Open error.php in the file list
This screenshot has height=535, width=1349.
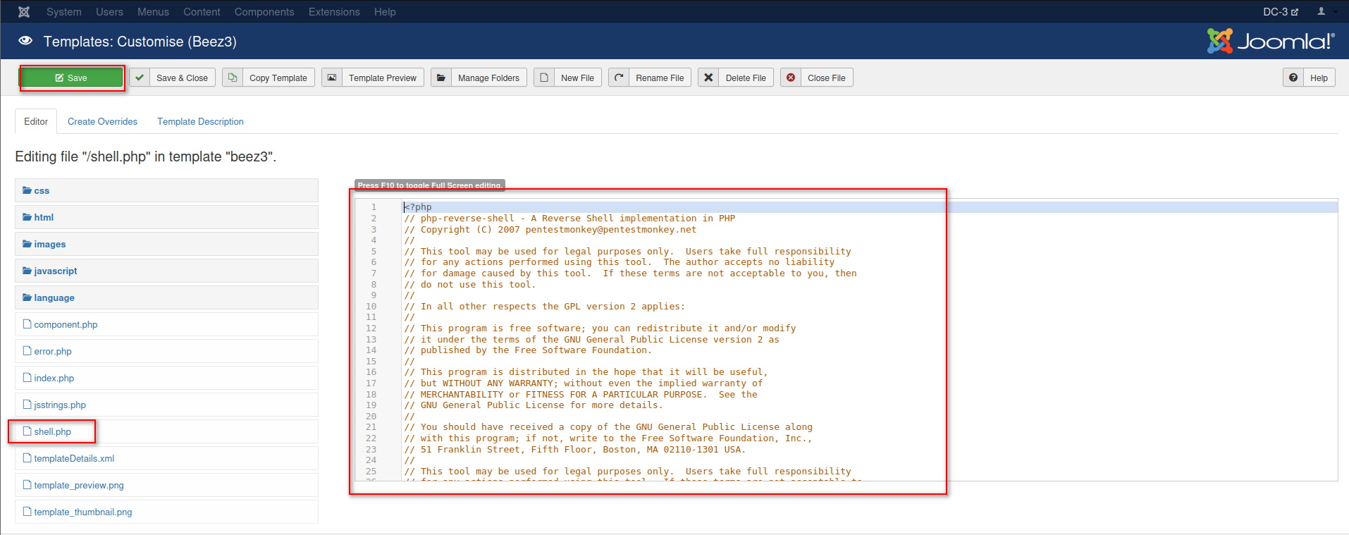pos(53,351)
